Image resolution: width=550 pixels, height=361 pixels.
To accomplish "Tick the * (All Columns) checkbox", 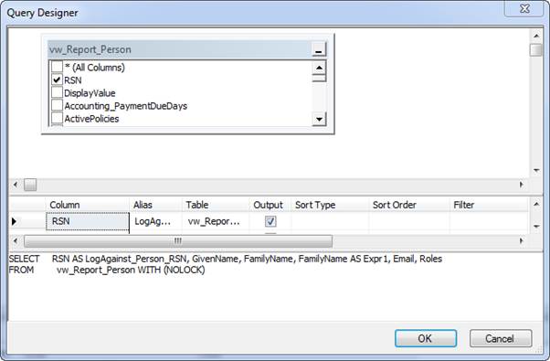I will (57, 67).
